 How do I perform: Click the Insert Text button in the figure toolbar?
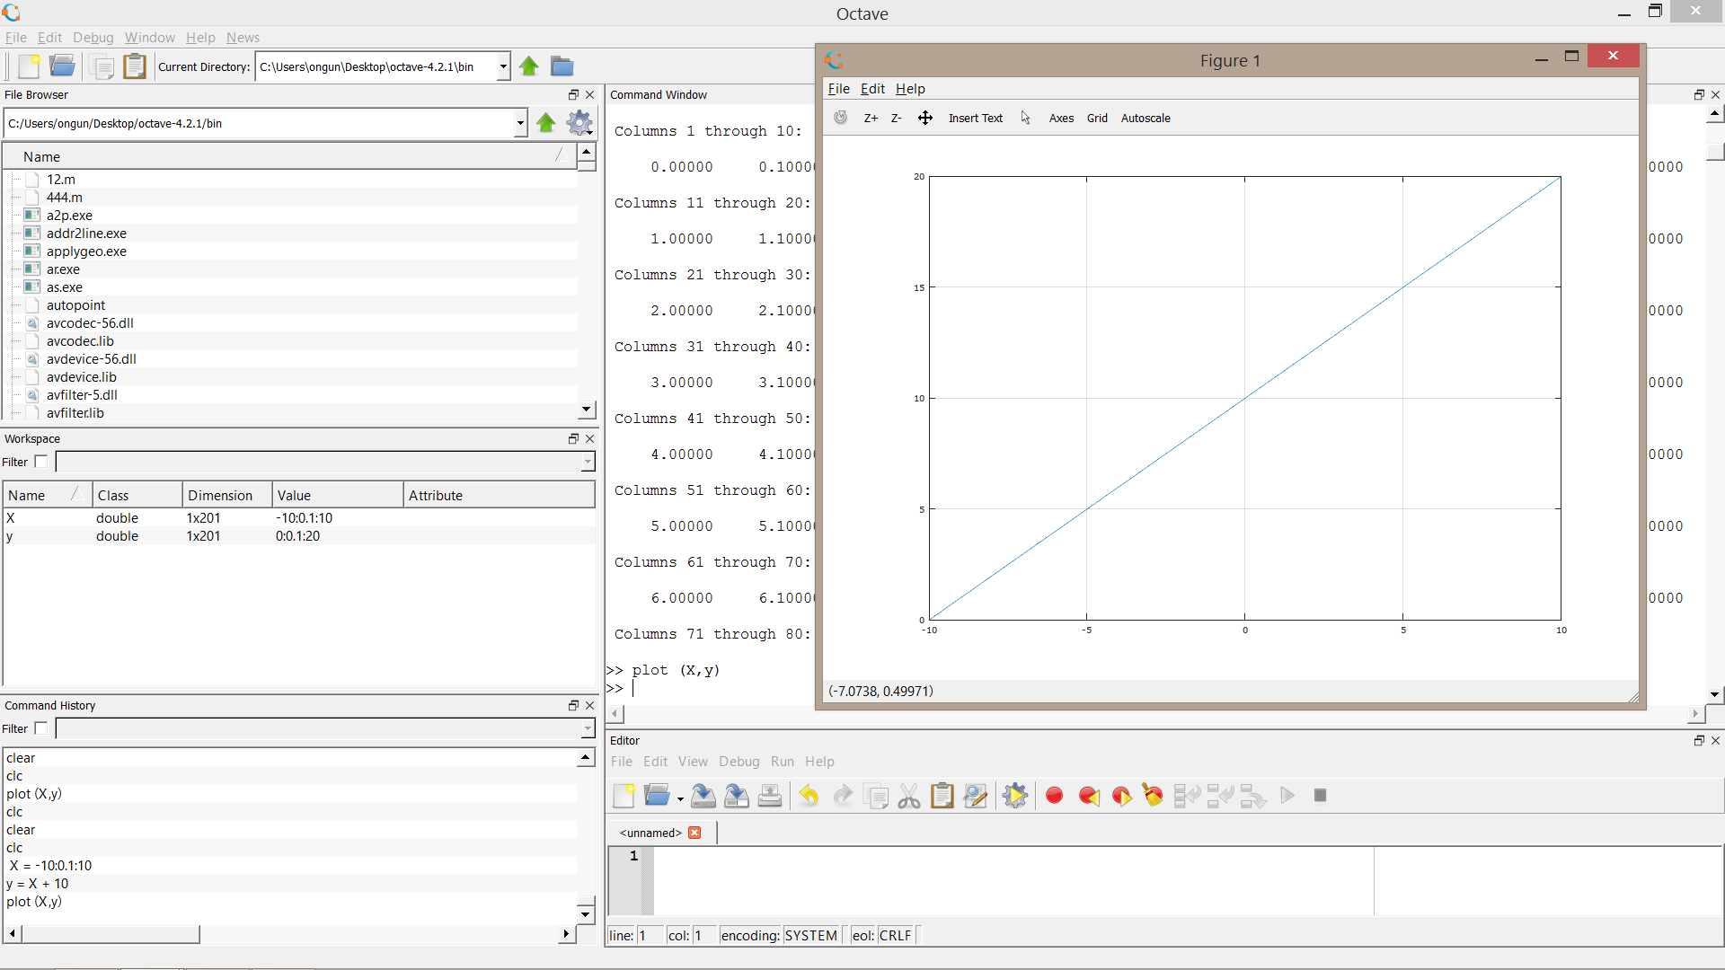(x=976, y=118)
